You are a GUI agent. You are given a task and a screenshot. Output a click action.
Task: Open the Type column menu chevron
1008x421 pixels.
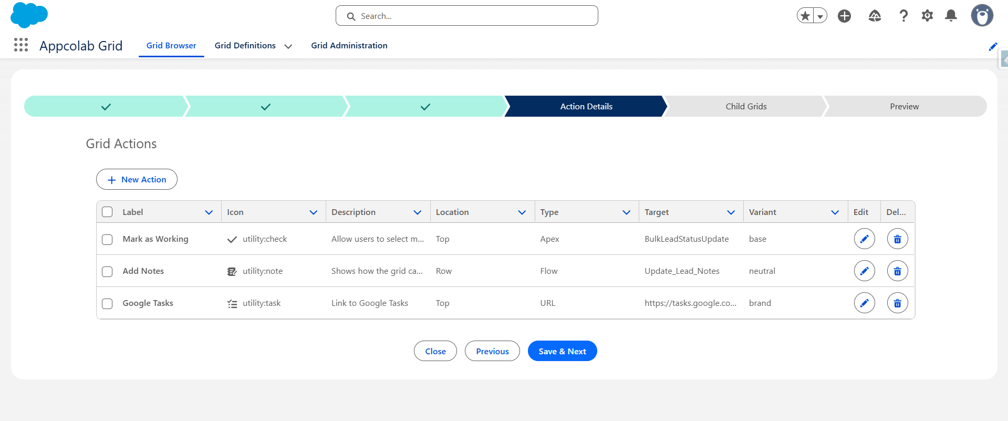pyautogui.click(x=627, y=212)
